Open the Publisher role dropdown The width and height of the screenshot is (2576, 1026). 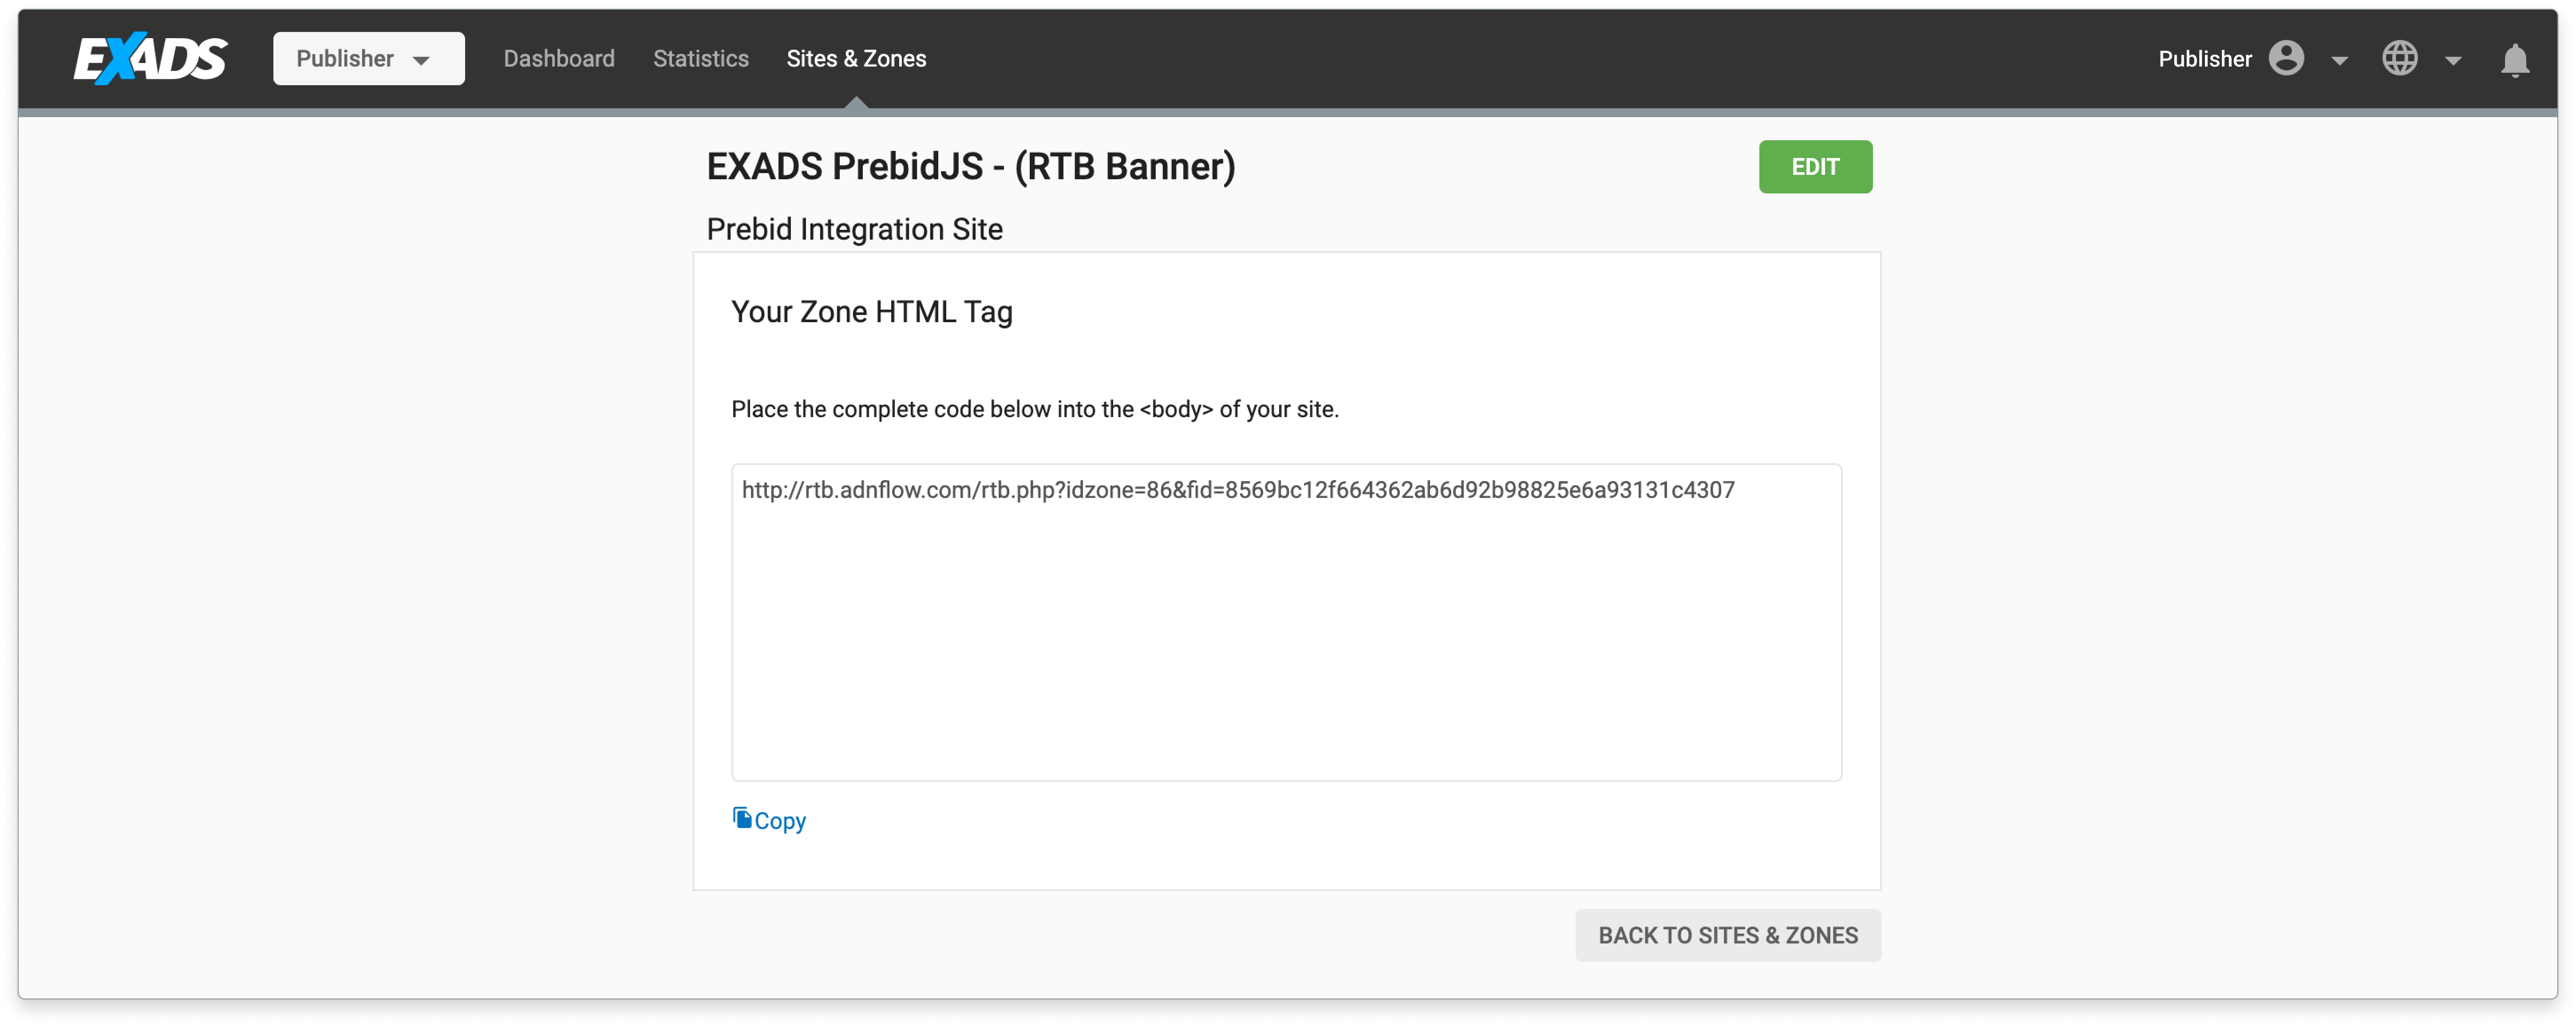coord(368,58)
